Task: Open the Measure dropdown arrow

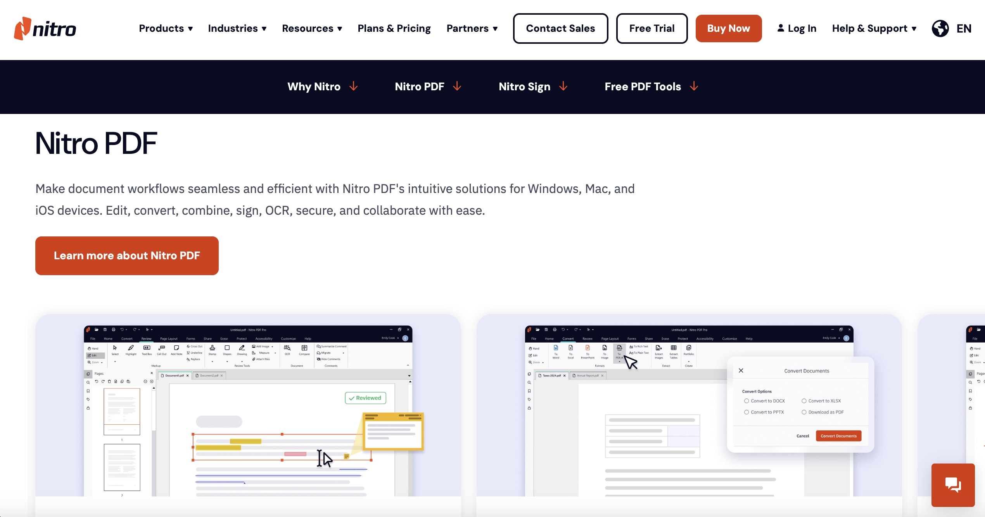Action: click(x=275, y=353)
